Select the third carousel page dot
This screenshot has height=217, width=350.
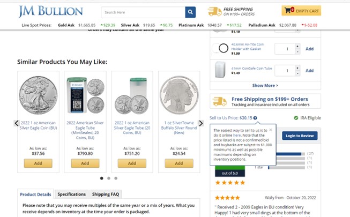pyautogui.click(x=116, y=178)
